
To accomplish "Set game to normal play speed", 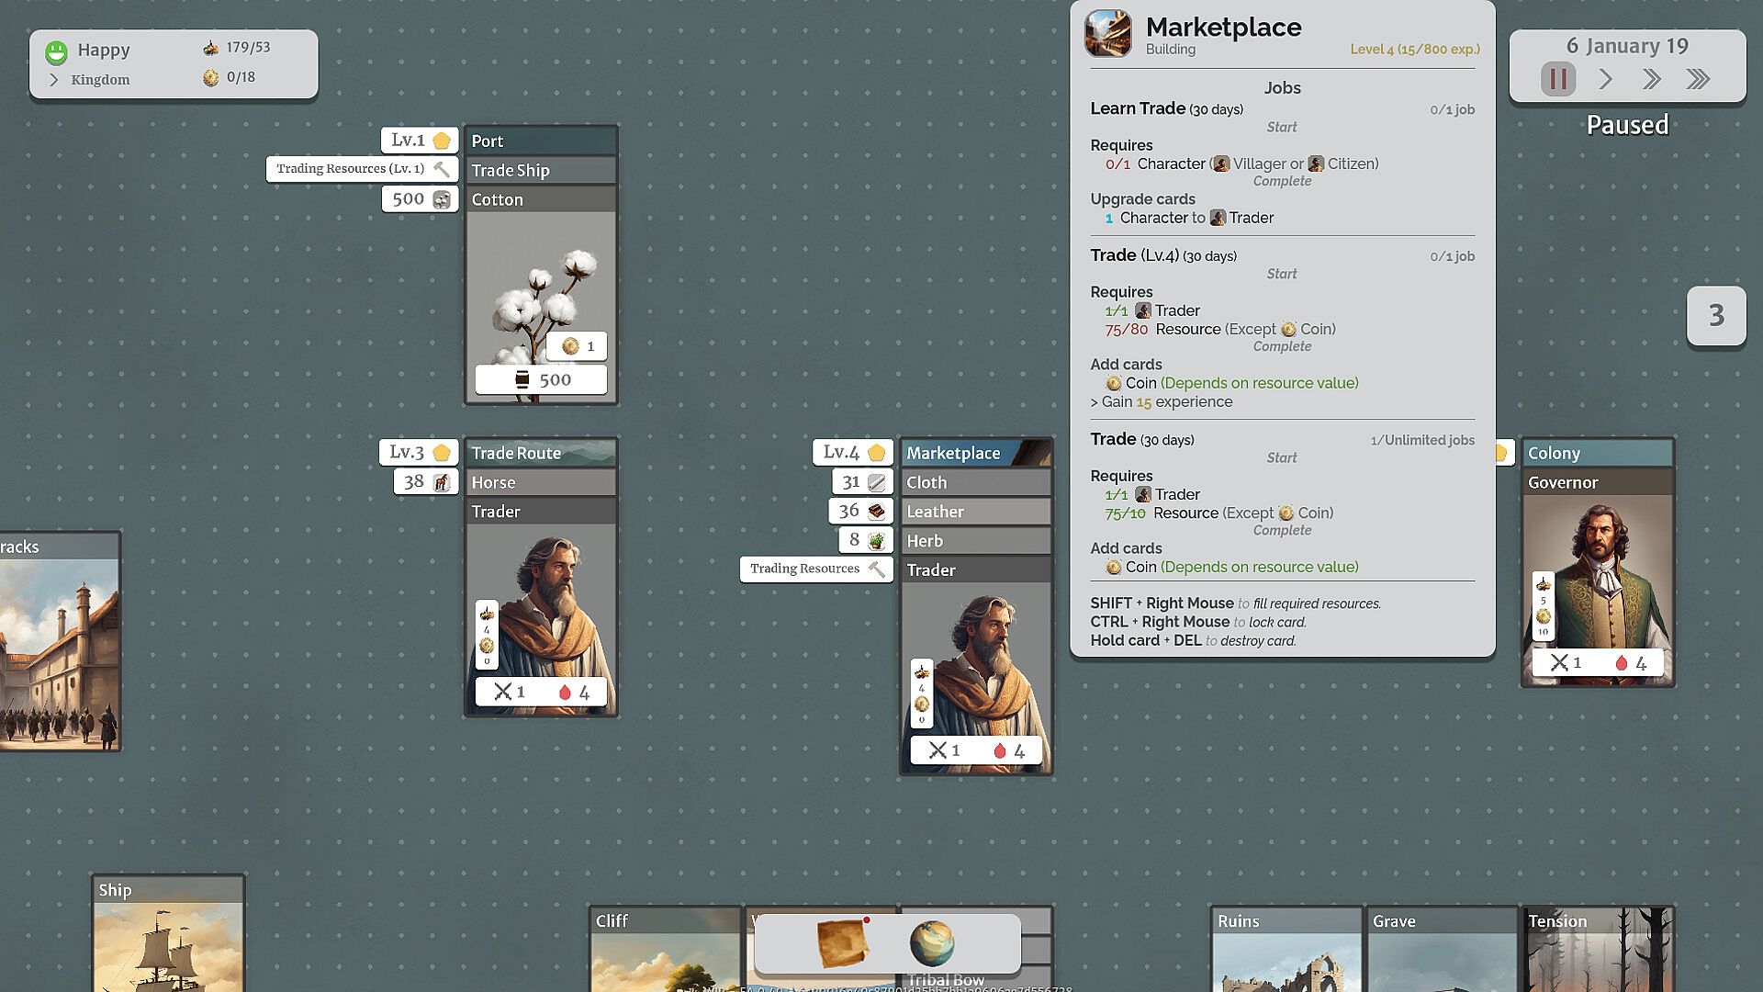I will (x=1605, y=79).
